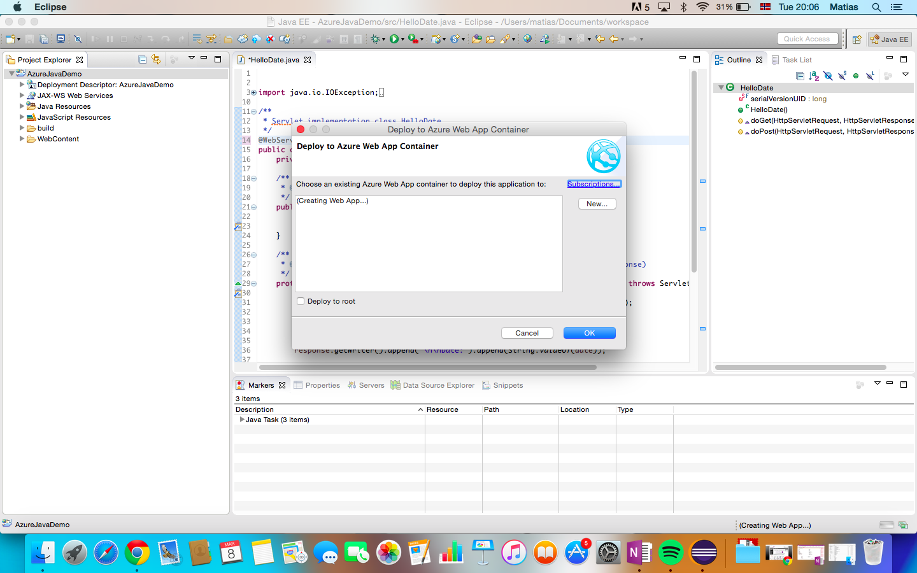Click the Open Task folder toolbar icon
Screen dimensions: 917x573
point(490,39)
